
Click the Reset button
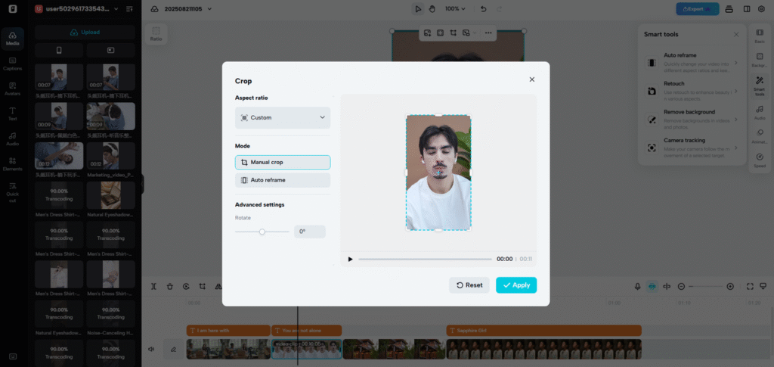click(x=469, y=285)
